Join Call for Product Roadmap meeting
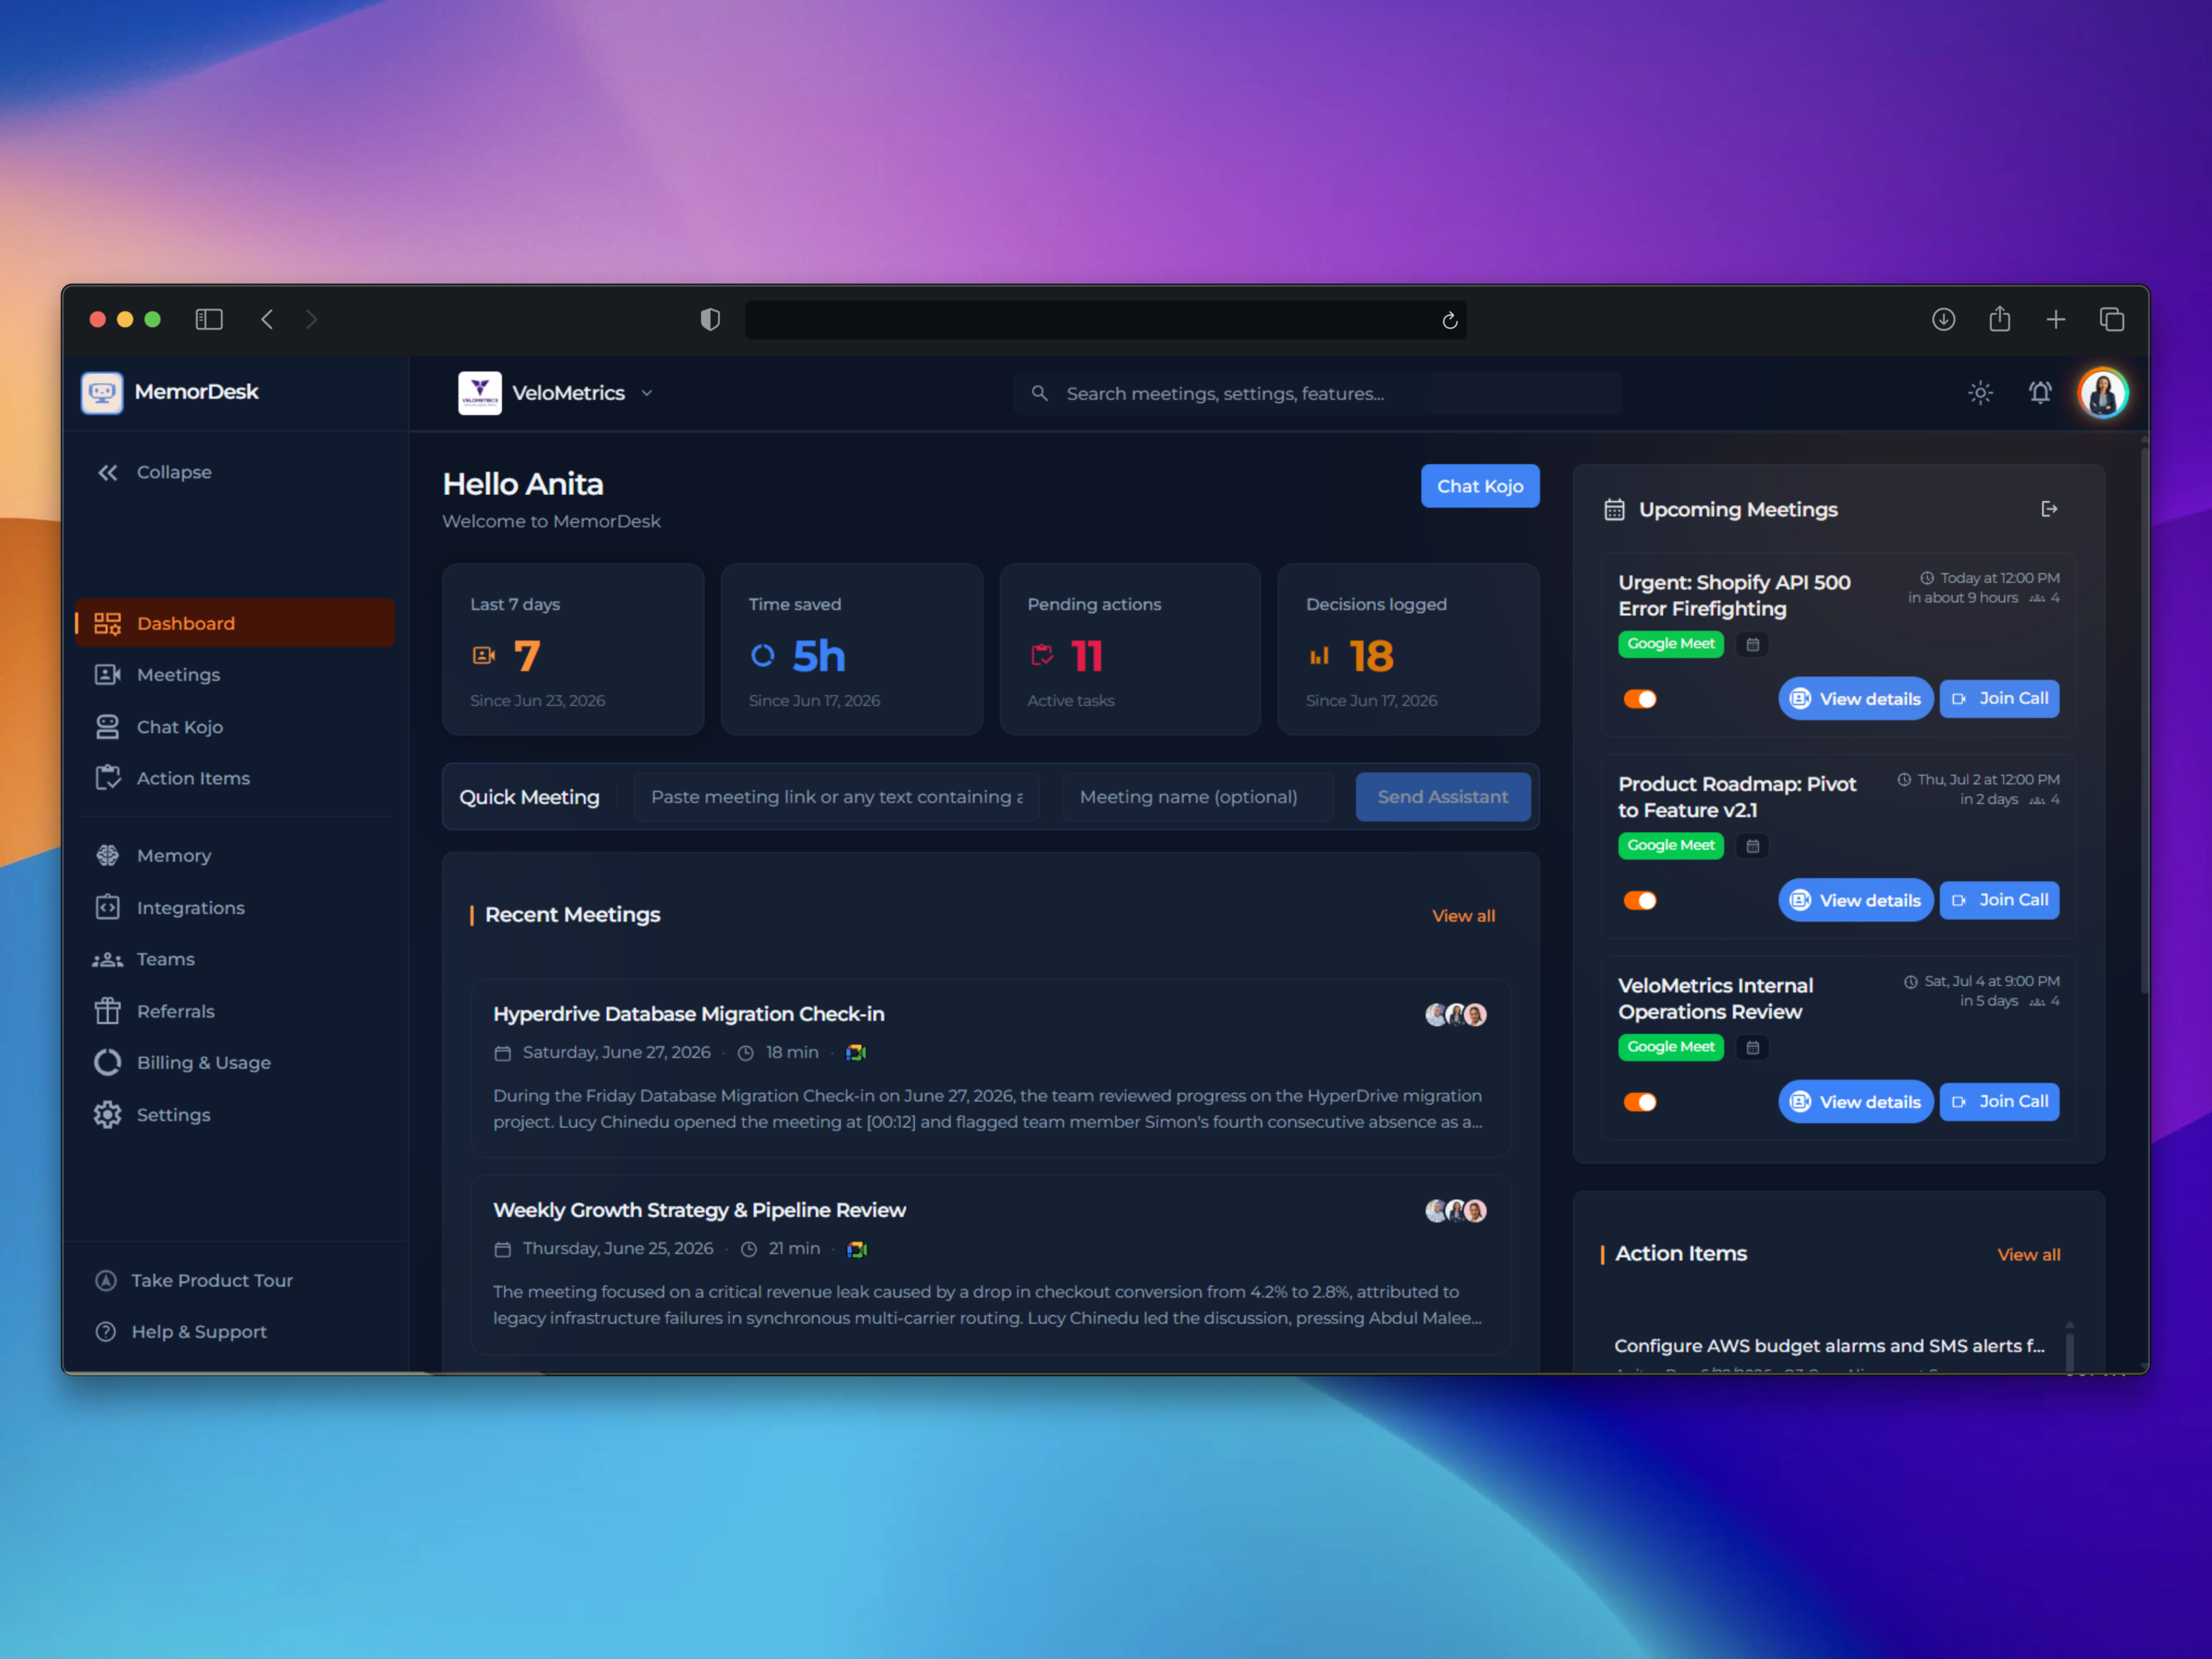Screen dimensions: 2212x1659 coord(1999,901)
